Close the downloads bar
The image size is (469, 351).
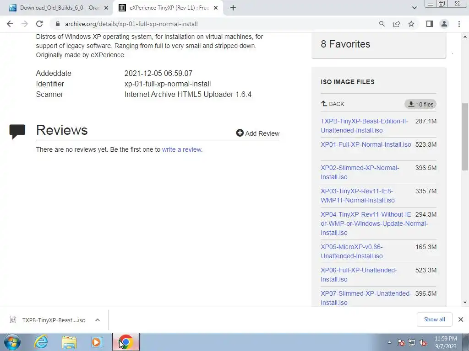pyautogui.click(x=461, y=319)
